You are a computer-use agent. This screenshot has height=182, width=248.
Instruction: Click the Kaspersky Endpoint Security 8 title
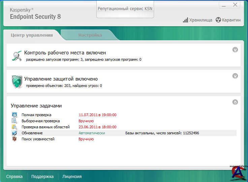(x=35, y=14)
